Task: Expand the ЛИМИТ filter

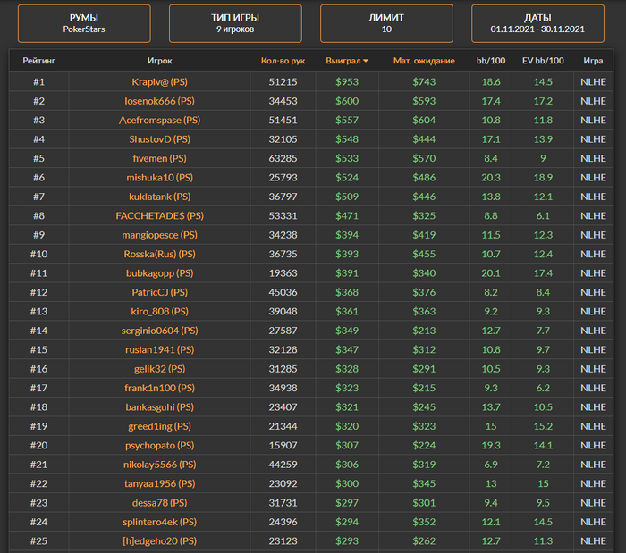Action: [x=386, y=23]
